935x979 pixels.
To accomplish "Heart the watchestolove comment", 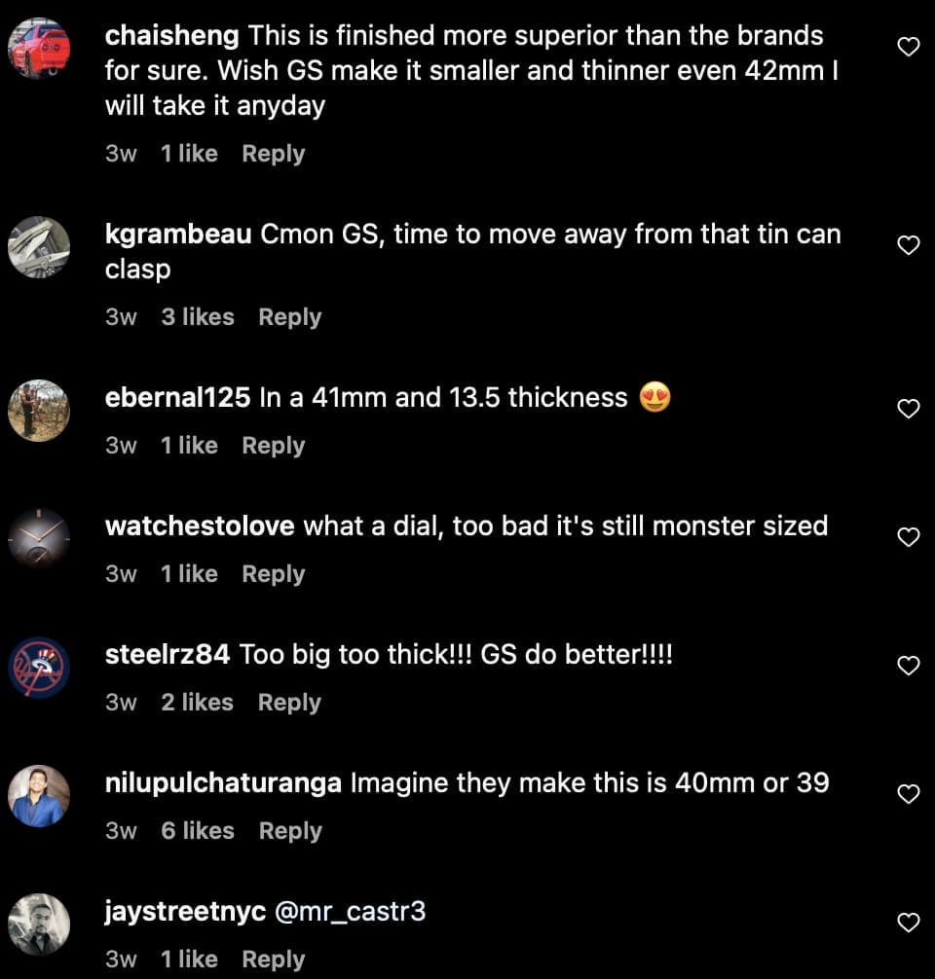I will coord(908,537).
